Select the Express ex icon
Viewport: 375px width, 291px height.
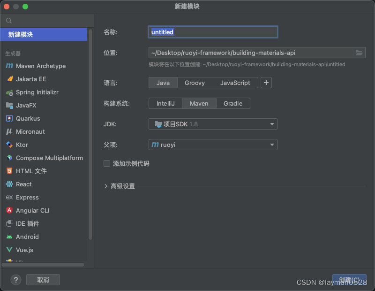9,197
